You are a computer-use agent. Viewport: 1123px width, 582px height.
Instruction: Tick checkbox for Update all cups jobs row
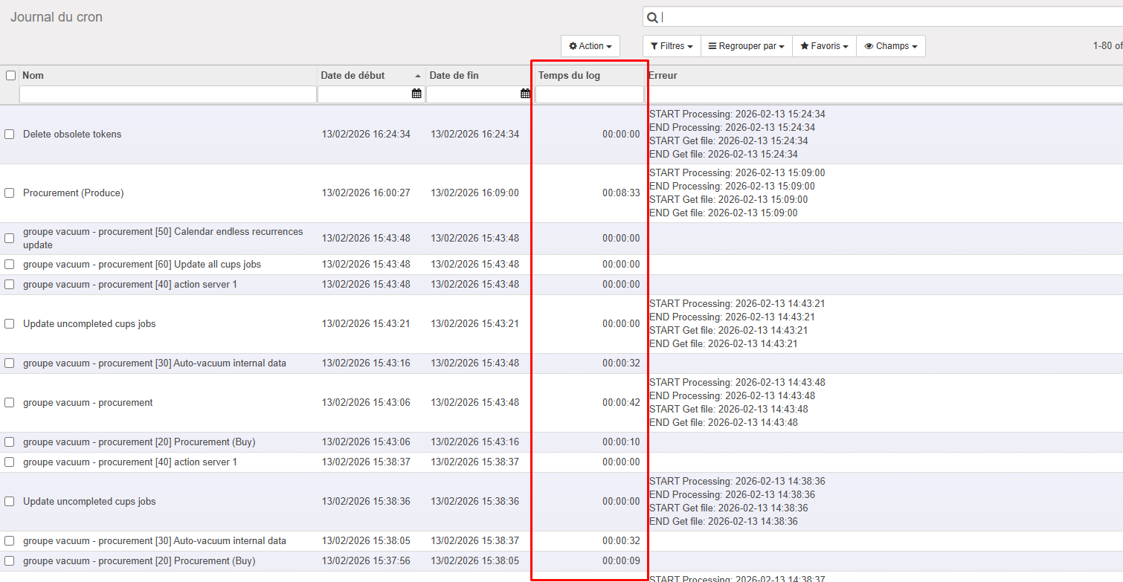pyautogui.click(x=10, y=265)
